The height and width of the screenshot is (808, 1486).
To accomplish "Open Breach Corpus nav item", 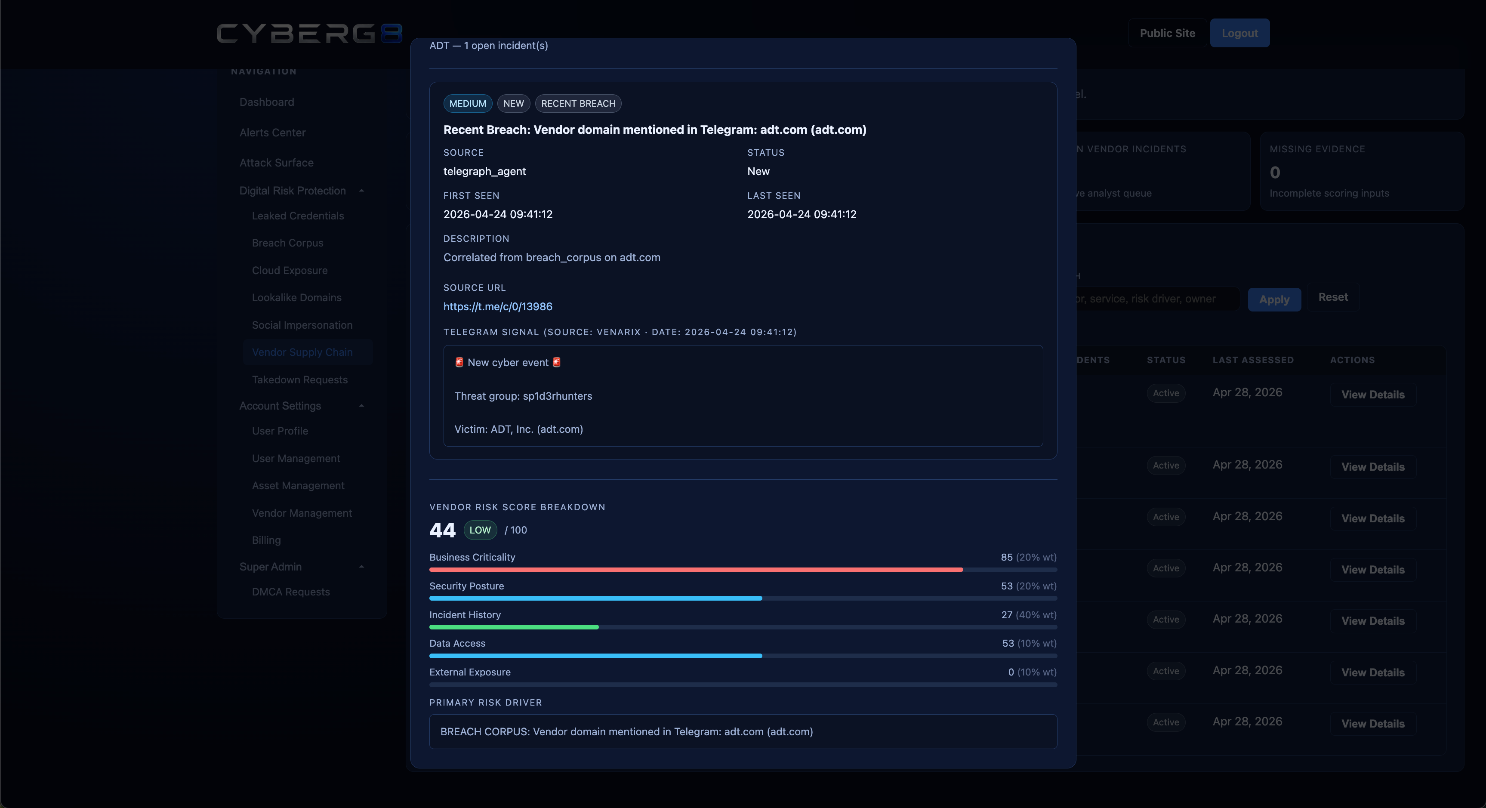I will pyautogui.click(x=287, y=243).
